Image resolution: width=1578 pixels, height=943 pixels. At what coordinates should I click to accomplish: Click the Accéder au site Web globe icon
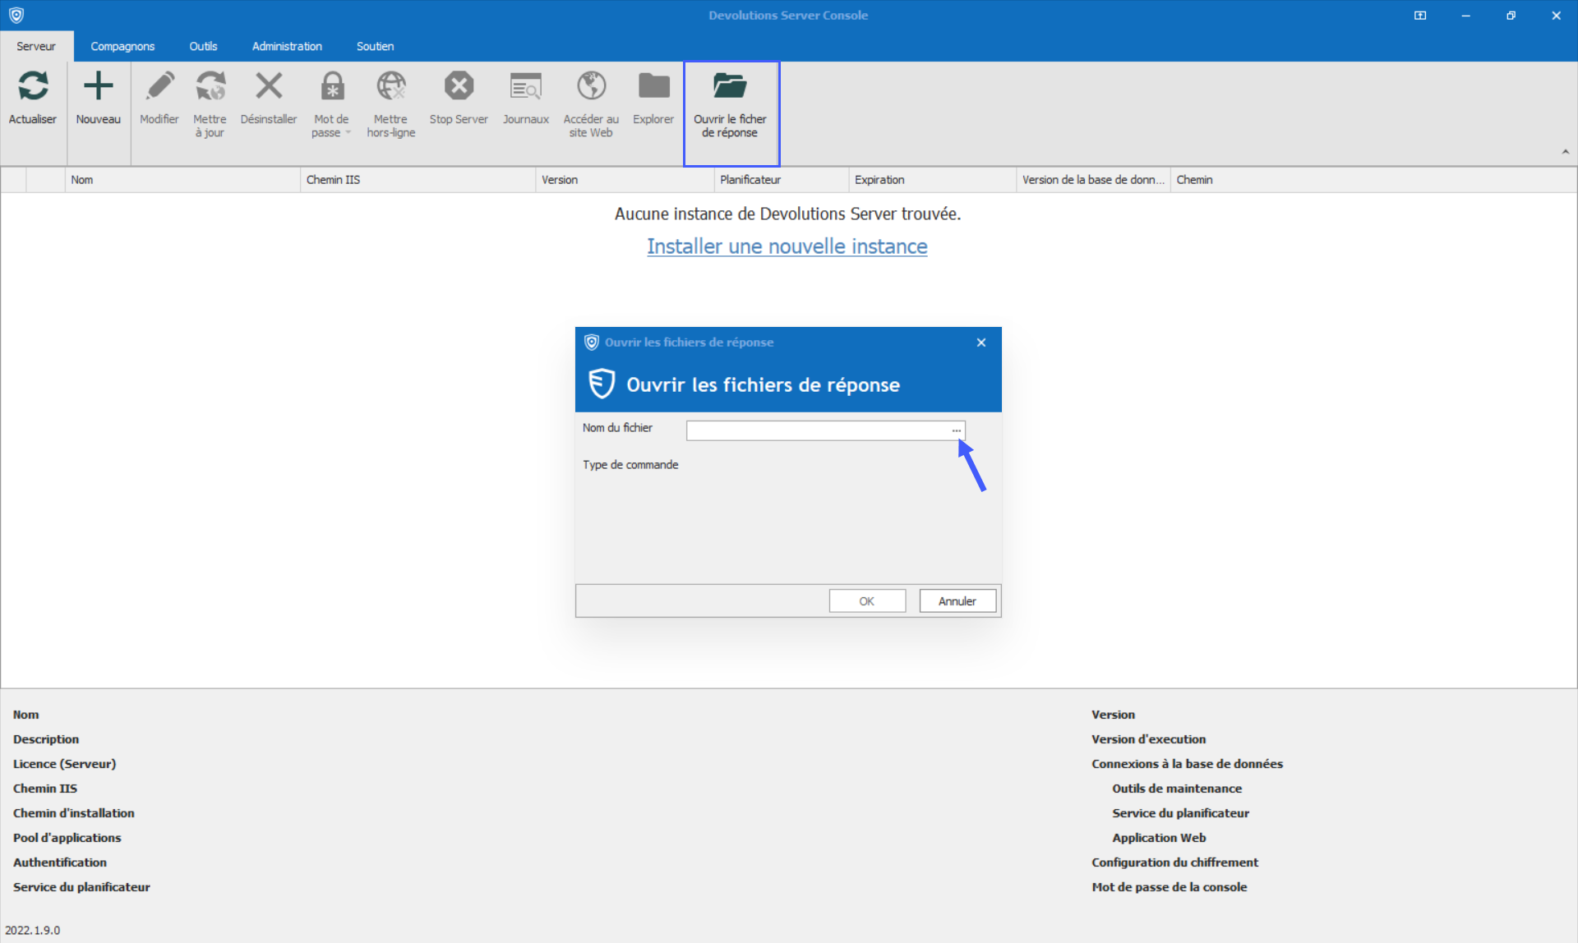point(591,86)
